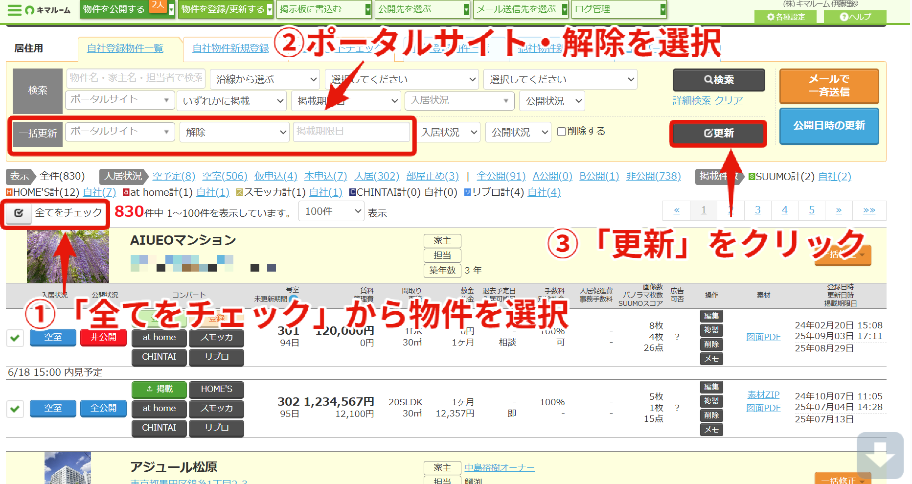Click SUUMO 自社(2) link
This screenshot has width=912, height=484.
835,177
